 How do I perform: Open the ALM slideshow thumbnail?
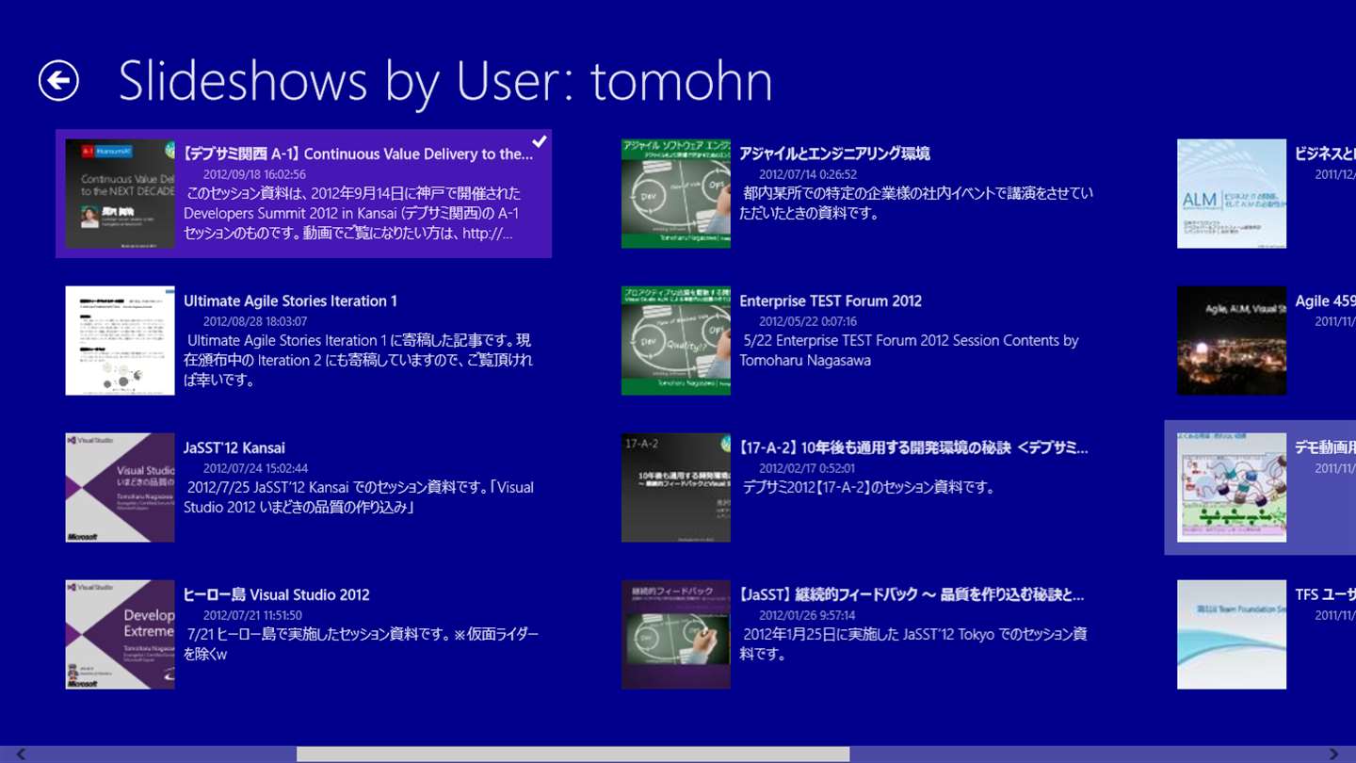[1231, 193]
